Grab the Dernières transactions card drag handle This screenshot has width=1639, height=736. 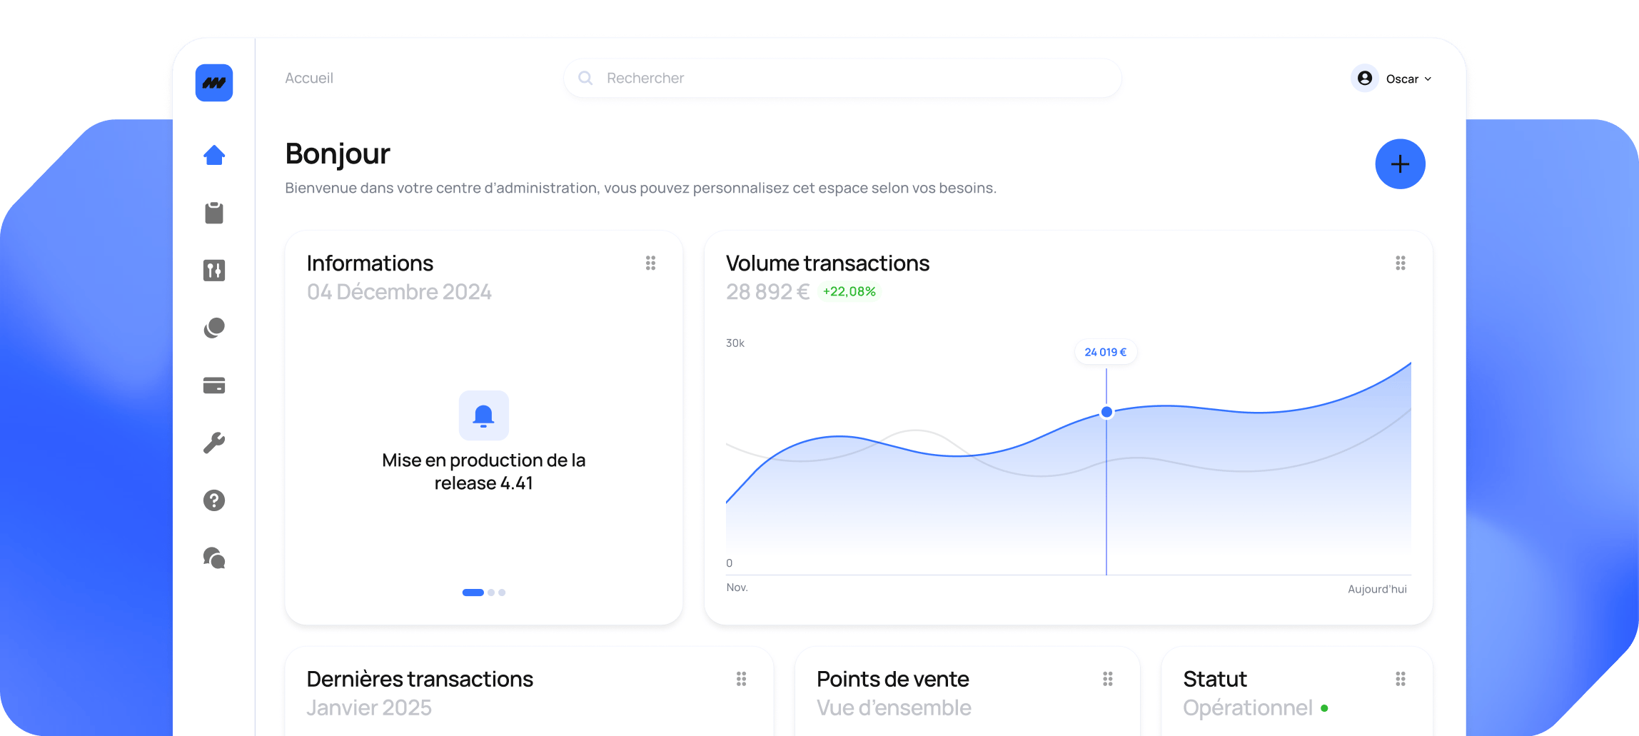(x=742, y=679)
